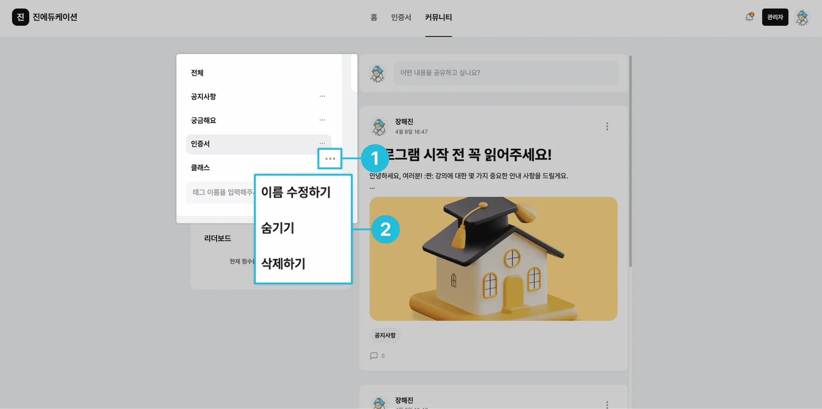Click the 어떤 내용을 공유하고 싶나요? input

click(506, 73)
